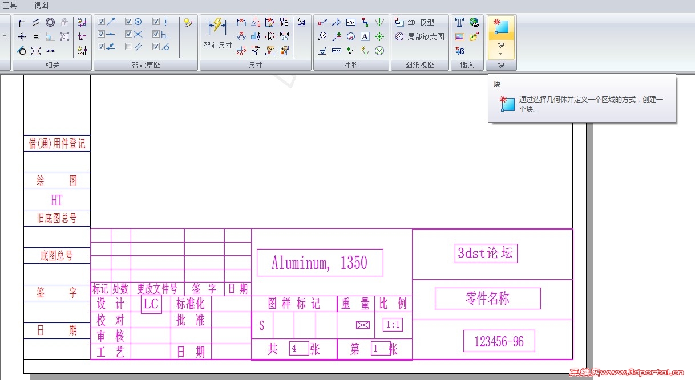Click the Insert Image icon

pos(460,36)
